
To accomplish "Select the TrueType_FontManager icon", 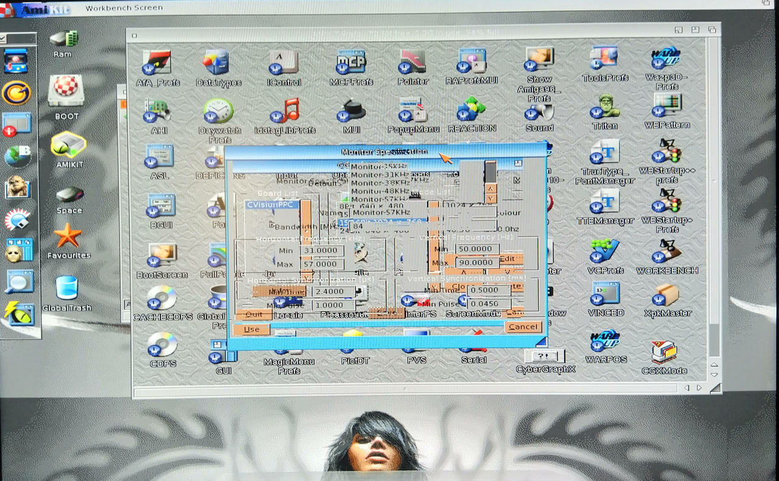I will click(x=604, y=153).
